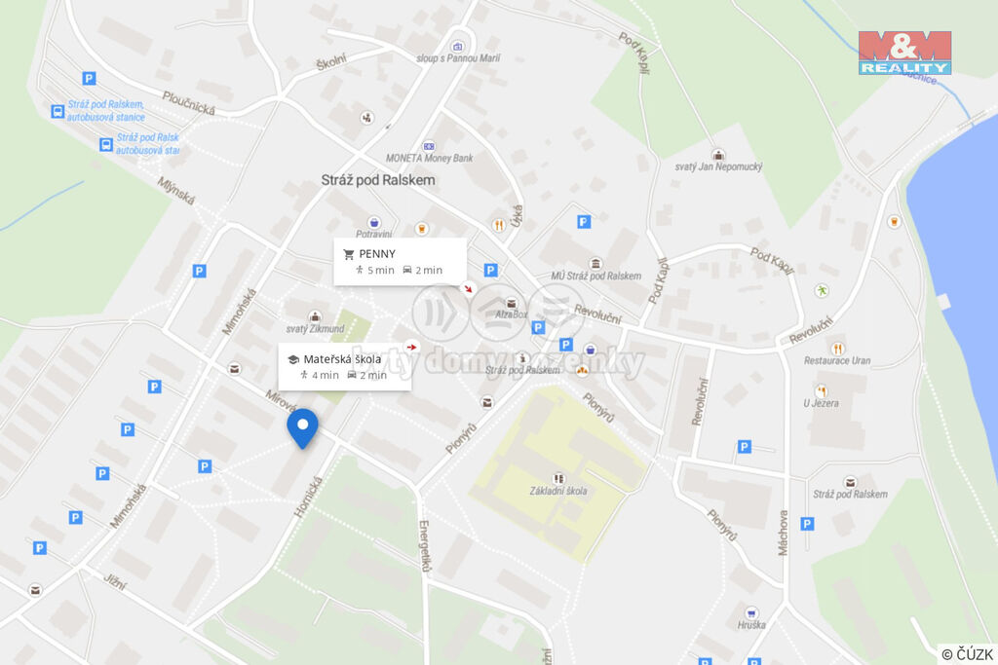998x665 pixels.
Task: Click the sloup s Pannou Marií monument icon
Action: point(457,47)
